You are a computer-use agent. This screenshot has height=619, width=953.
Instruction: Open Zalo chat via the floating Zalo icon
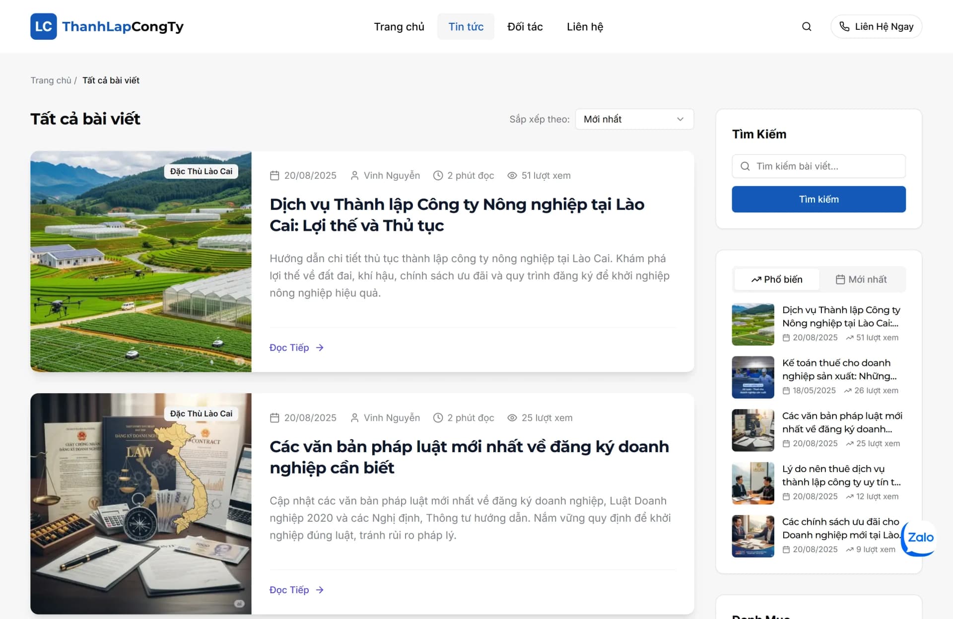pyautogui.click(x=919, y=538)
